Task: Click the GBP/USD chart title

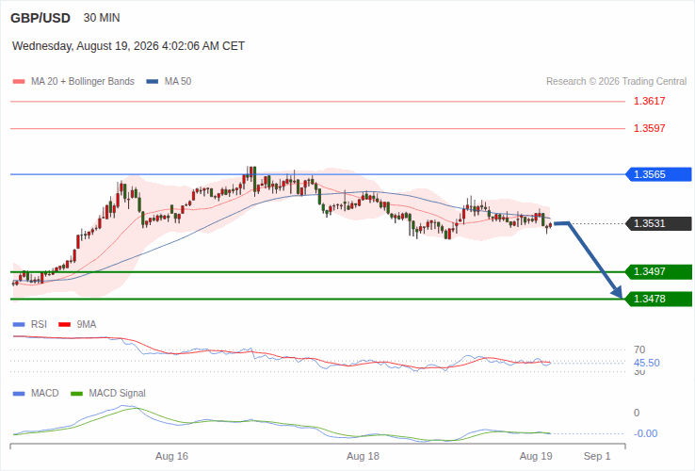Action: (x=40, y=18)
